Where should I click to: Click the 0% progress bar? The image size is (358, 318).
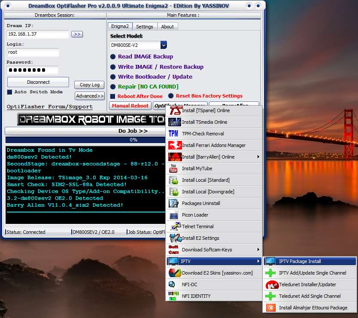point(85,140)
